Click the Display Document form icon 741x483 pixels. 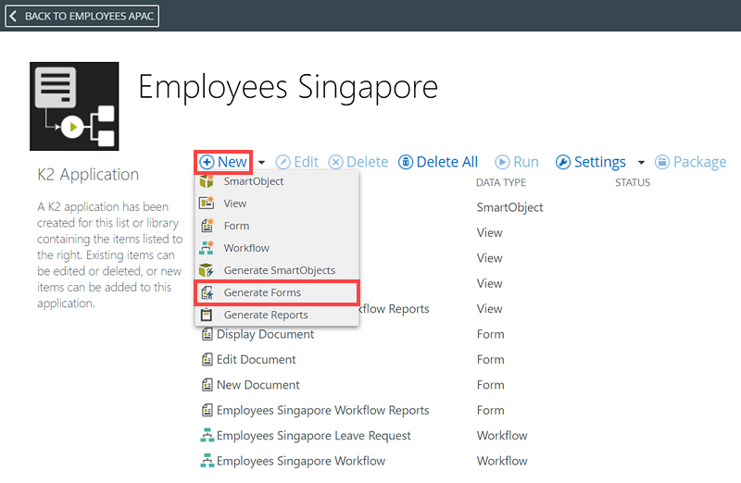(x=207, y=334)
